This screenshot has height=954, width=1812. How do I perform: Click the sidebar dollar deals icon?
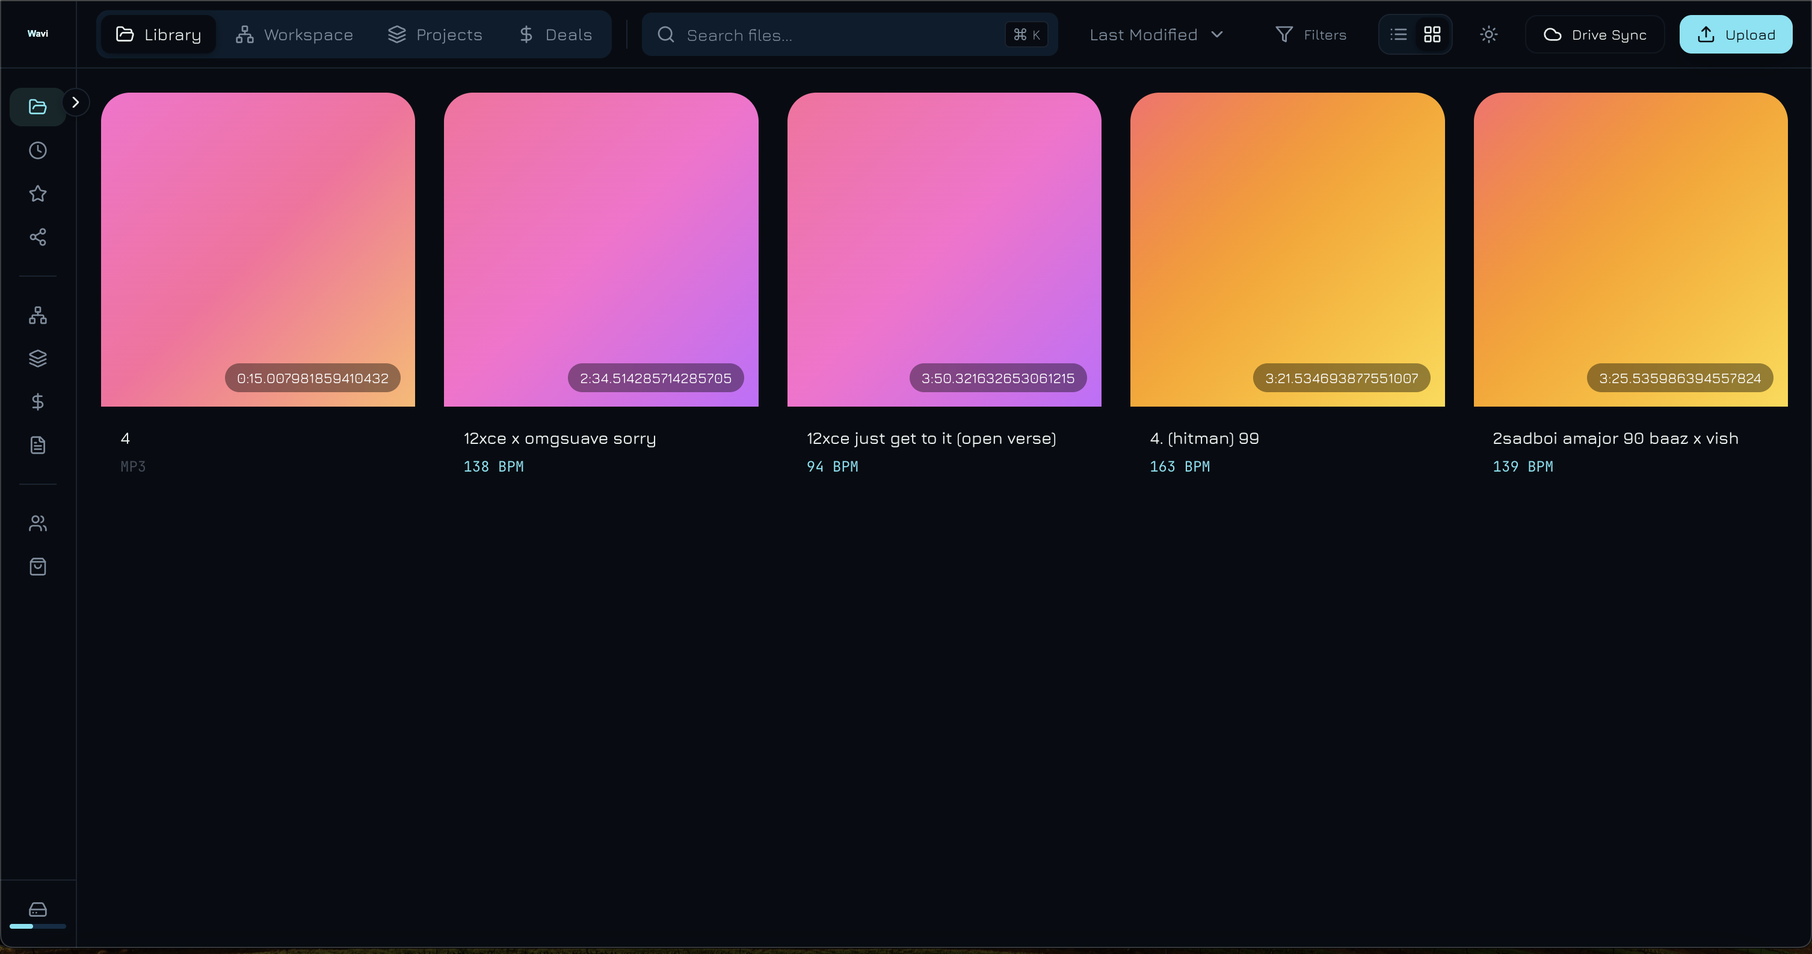pos(37,402)
